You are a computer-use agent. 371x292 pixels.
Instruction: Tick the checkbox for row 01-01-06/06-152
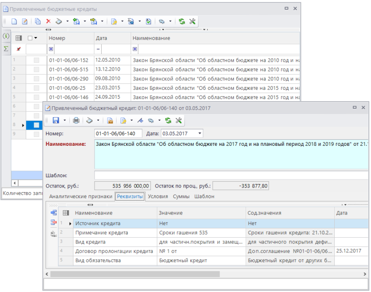click(x=36, y=60)
